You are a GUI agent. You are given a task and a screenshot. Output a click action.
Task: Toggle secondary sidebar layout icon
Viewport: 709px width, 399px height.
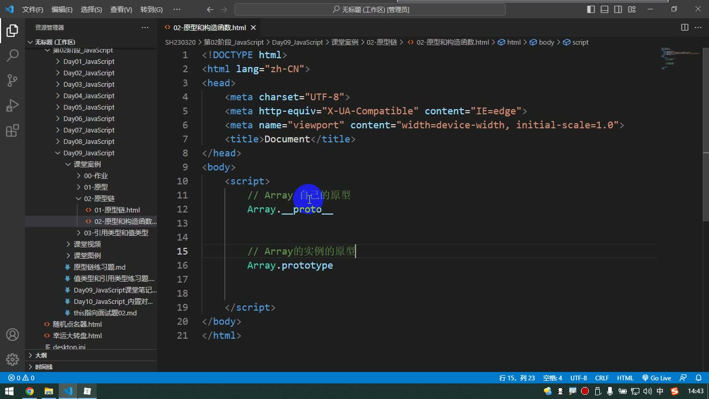pos(618,9)
